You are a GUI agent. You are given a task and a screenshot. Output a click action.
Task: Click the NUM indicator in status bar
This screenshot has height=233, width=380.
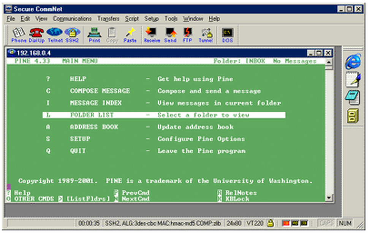pos(345,223)
